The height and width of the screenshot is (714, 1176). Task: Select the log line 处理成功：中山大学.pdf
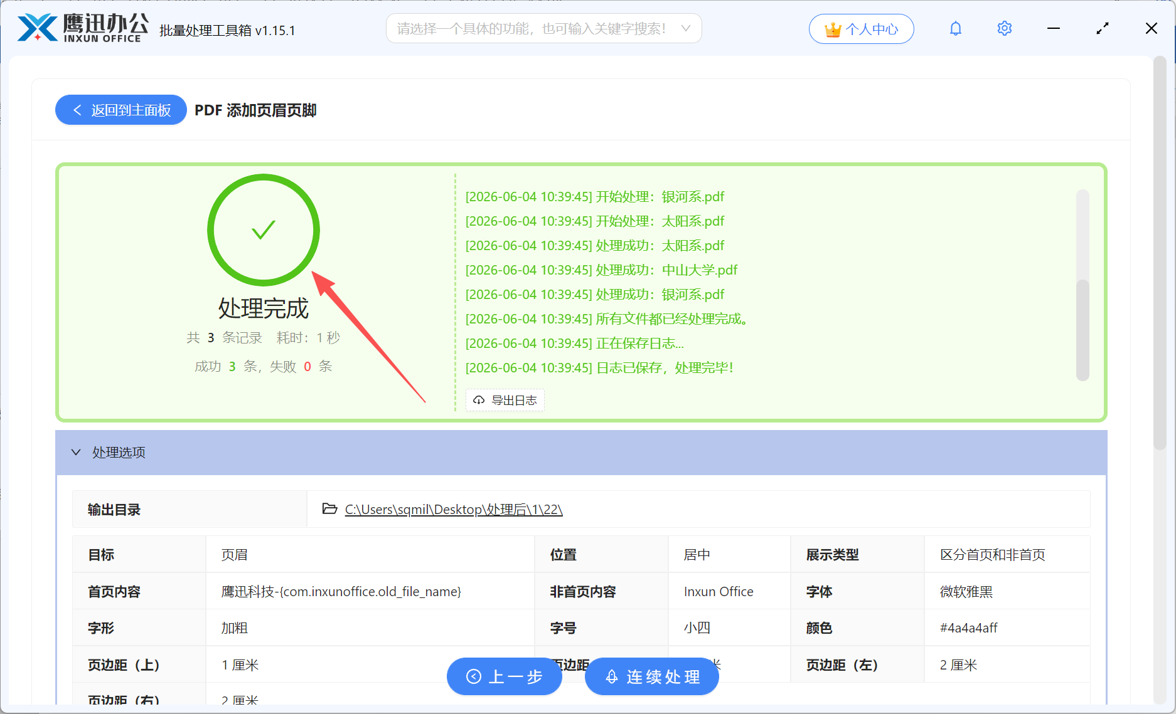[601, 270]
